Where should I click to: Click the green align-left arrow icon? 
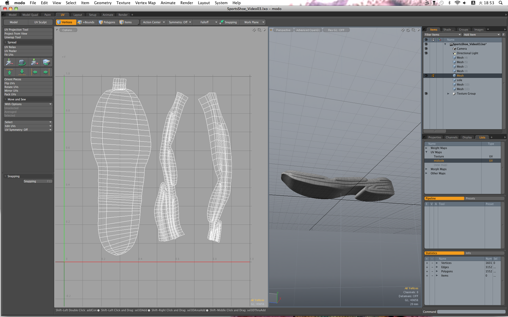pyautogui.click(x=35, y=72)
